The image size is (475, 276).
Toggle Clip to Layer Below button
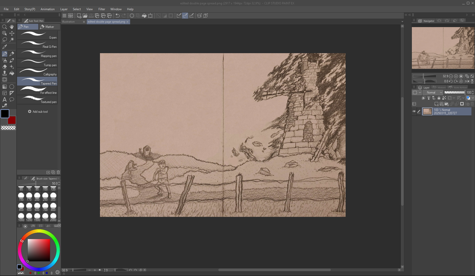(x=424, y=98)
